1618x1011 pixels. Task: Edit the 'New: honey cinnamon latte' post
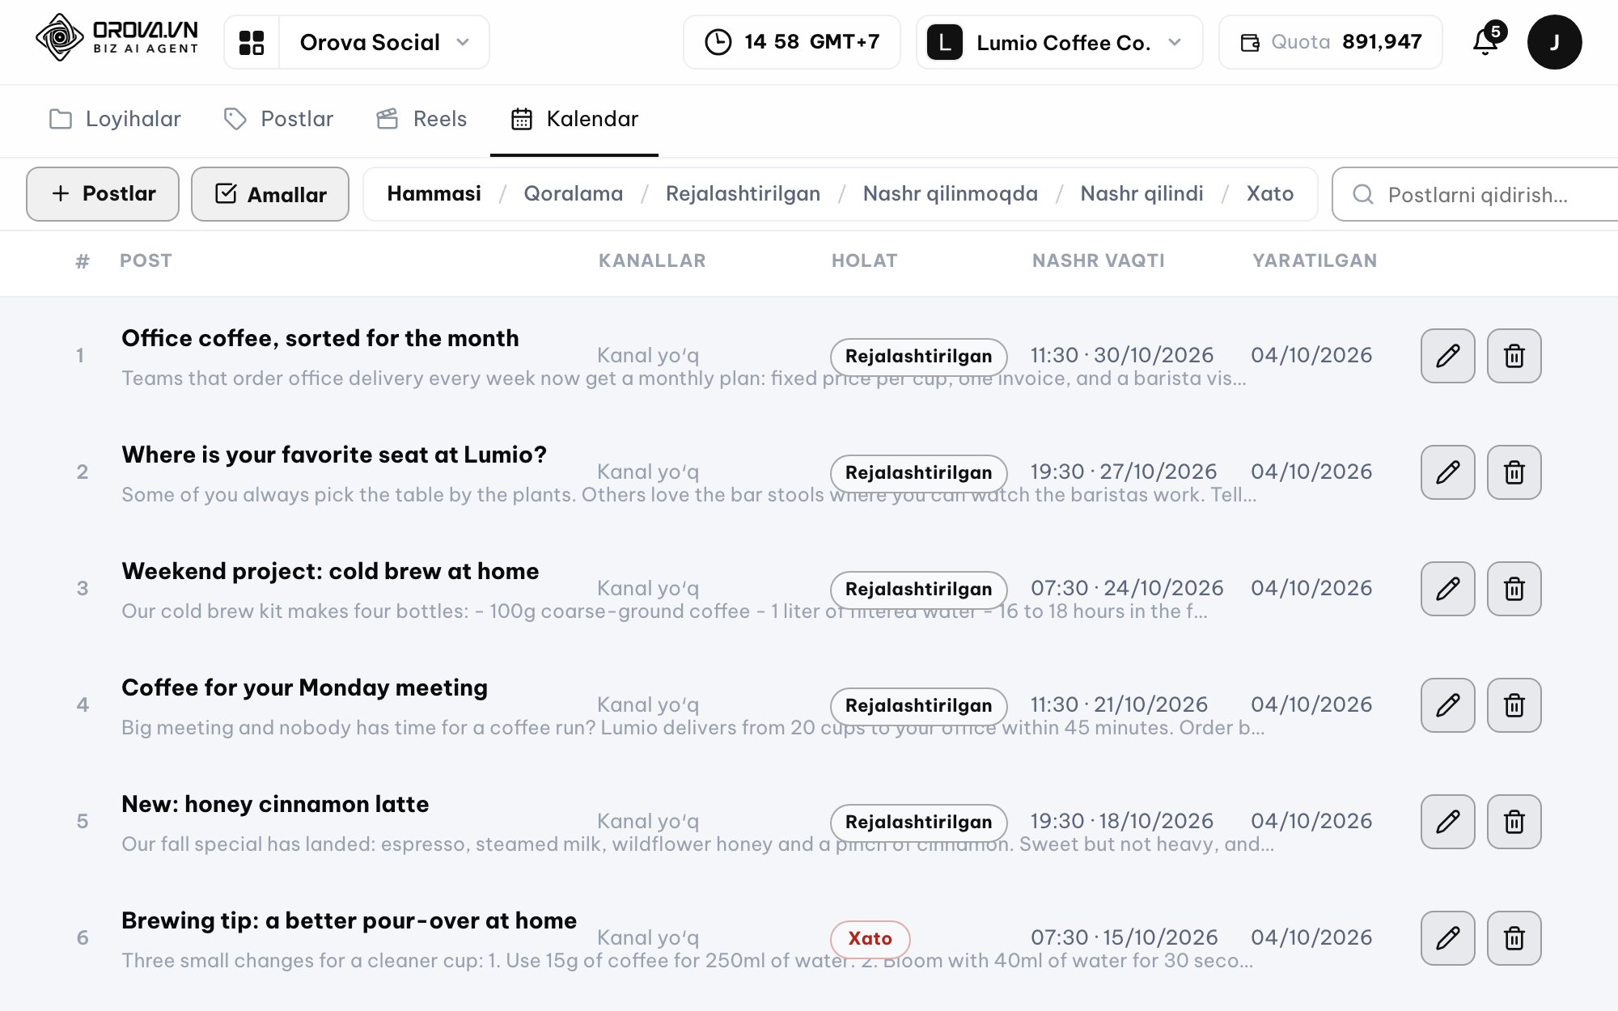click(x=1448, y=822)
